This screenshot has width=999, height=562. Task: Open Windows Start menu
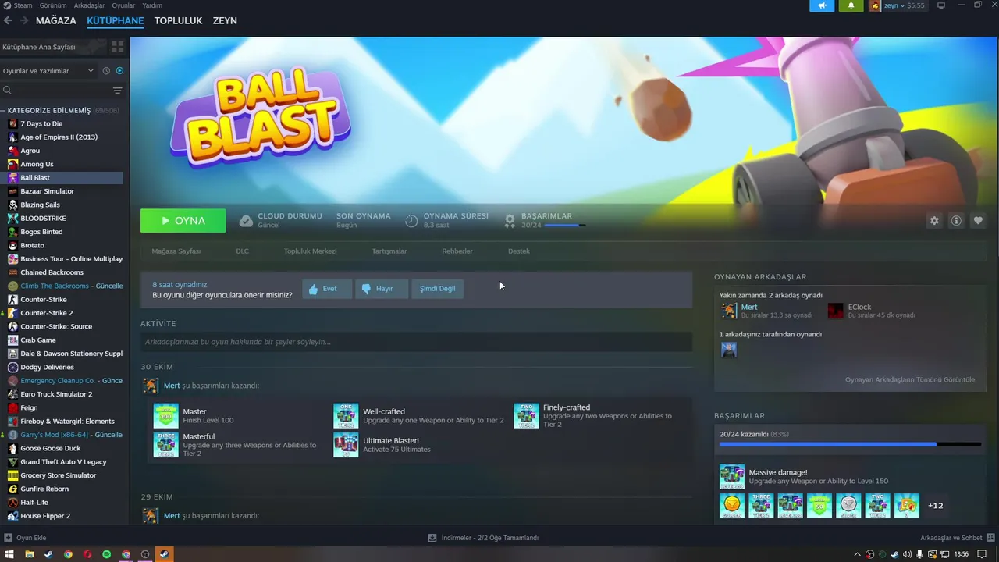pyautogui.click(x=9, y=554)
